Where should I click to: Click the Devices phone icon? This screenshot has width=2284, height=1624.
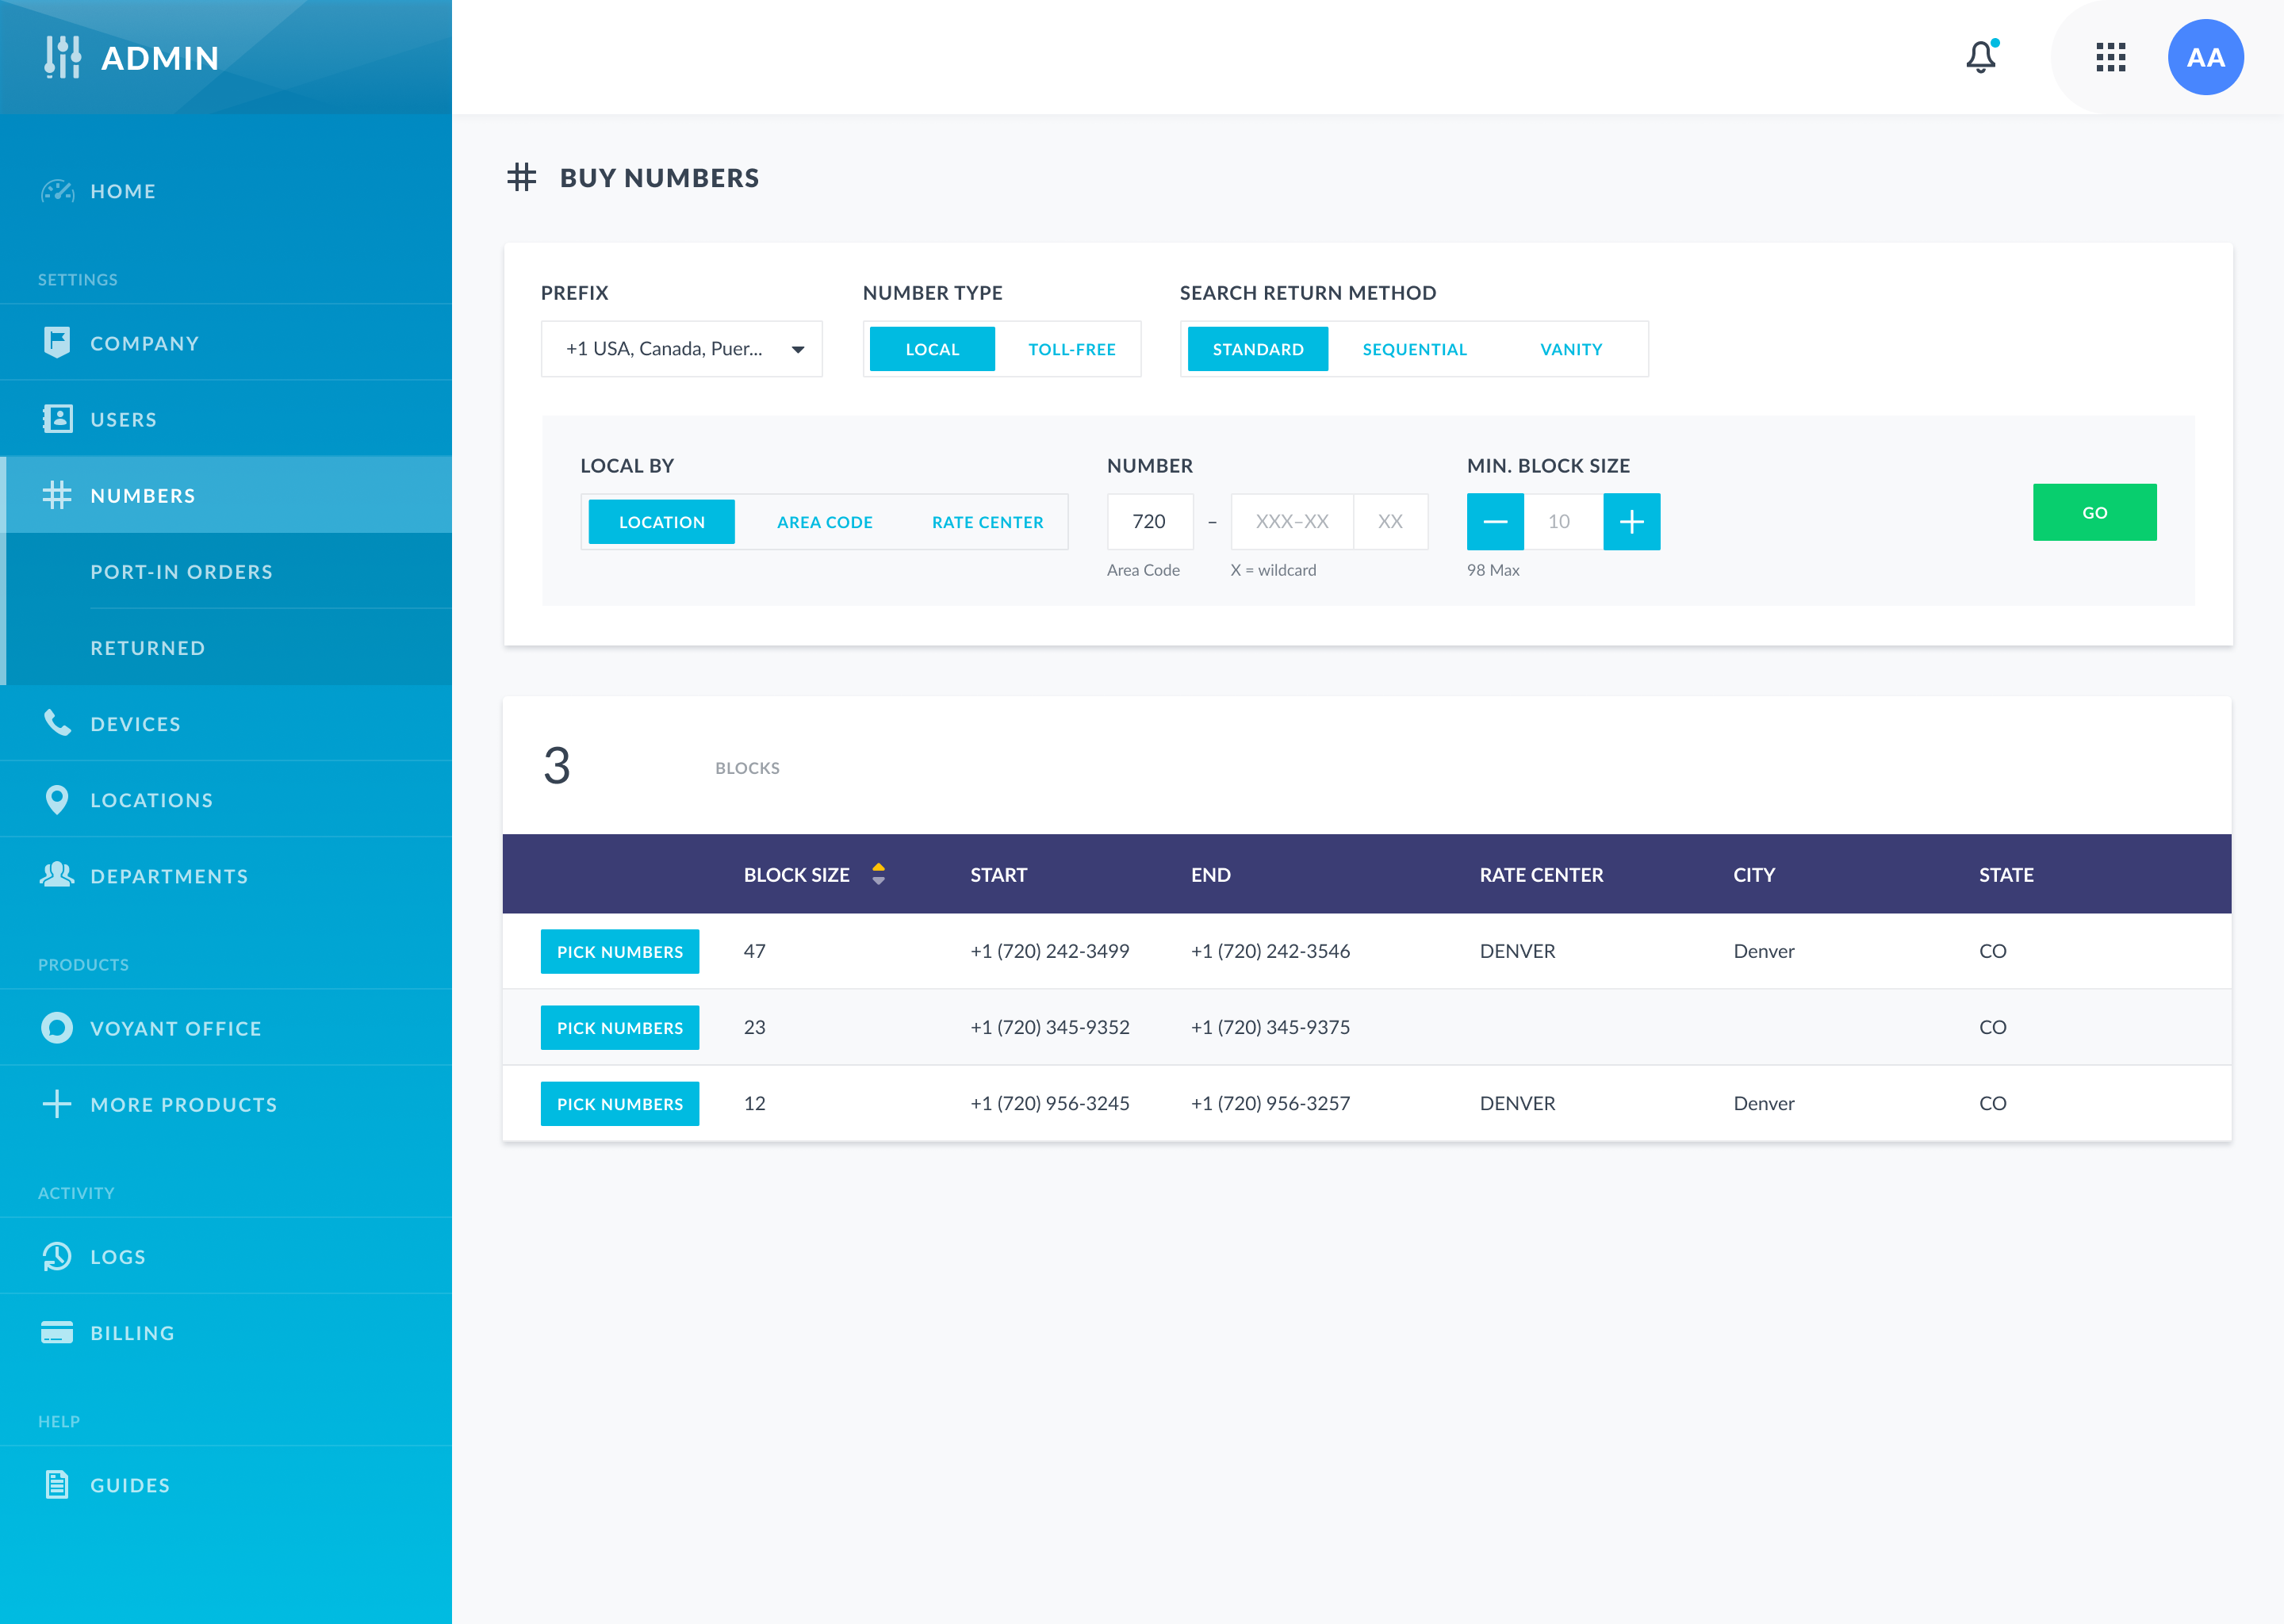[57, 723]
